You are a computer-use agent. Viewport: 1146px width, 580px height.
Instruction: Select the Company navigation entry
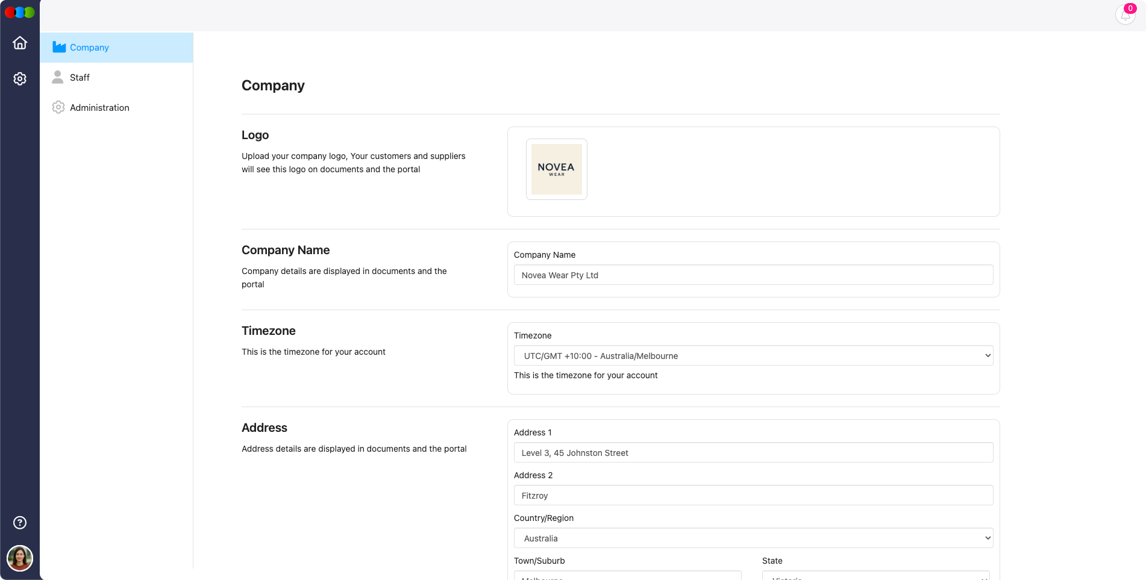pos(89,47)
